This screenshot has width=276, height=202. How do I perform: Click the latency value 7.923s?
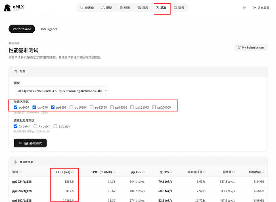201,191
